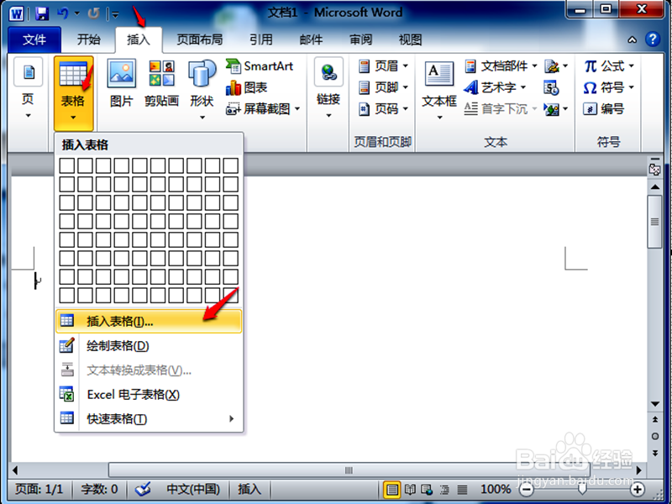
Task: Open 剪贴画 clip art
Action: click(x=161, y=84)
